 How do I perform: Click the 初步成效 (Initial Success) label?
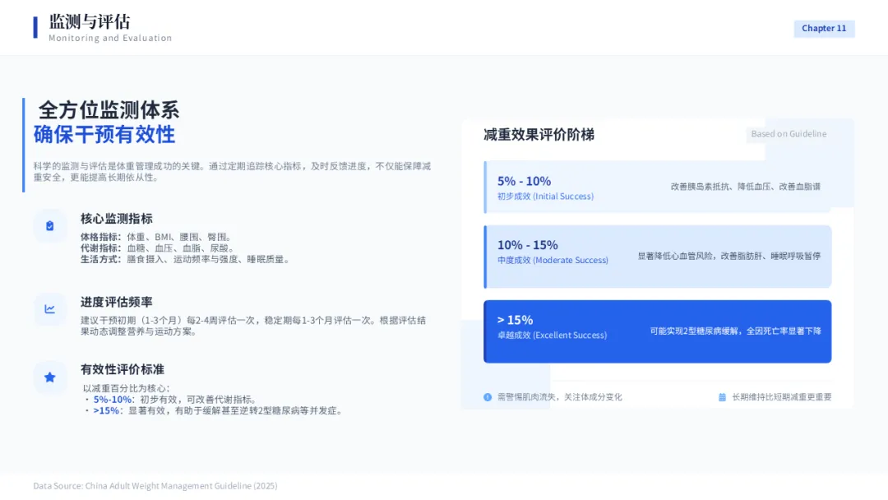click(545, 197)
